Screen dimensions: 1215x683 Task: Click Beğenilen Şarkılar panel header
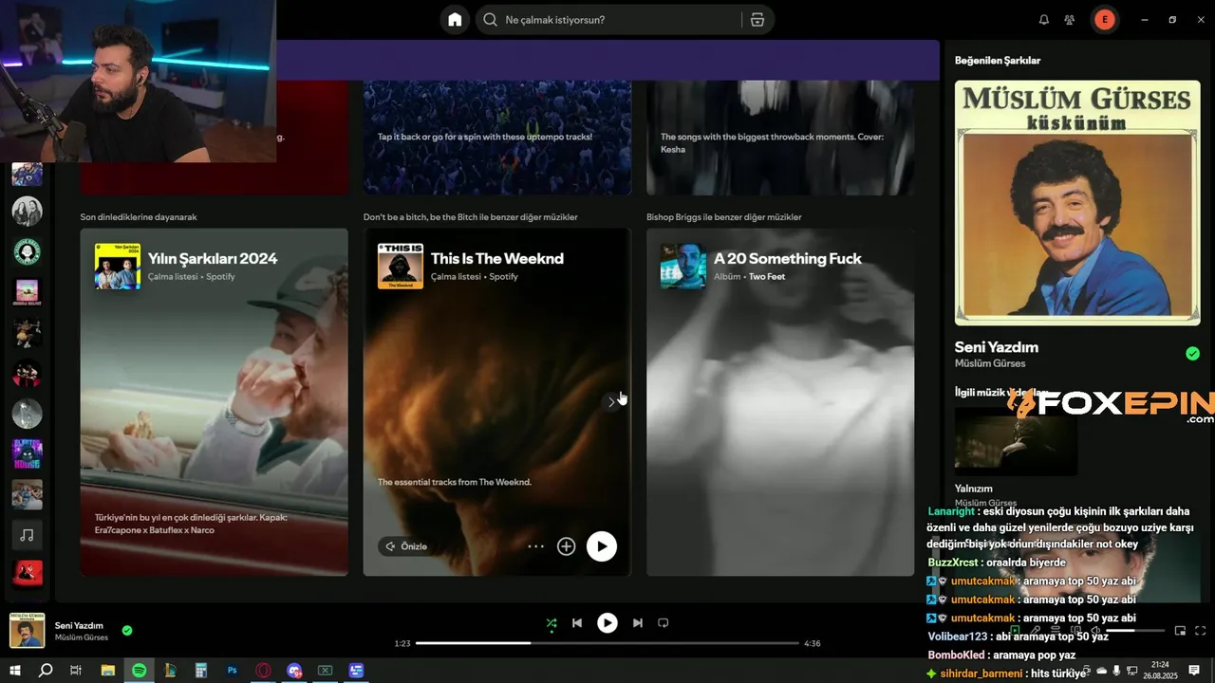pos(998,61)
